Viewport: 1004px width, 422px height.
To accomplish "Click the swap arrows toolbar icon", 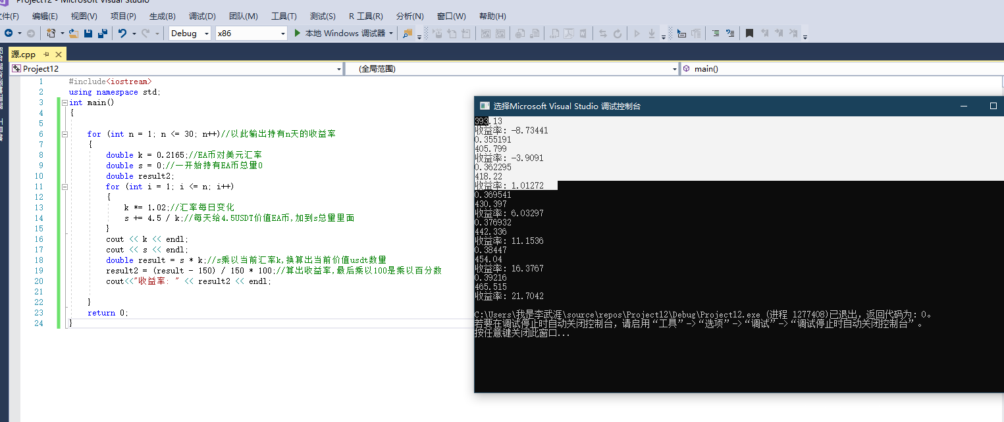I will [x=603, y=33].
